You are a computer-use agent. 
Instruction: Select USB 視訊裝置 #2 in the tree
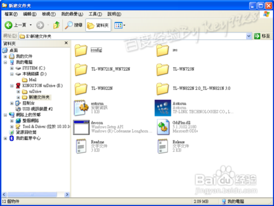[x=37, y=109]
